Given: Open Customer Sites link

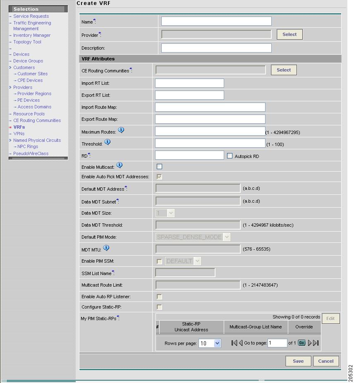Looking at the screenshot, I should tap(33, 74).
